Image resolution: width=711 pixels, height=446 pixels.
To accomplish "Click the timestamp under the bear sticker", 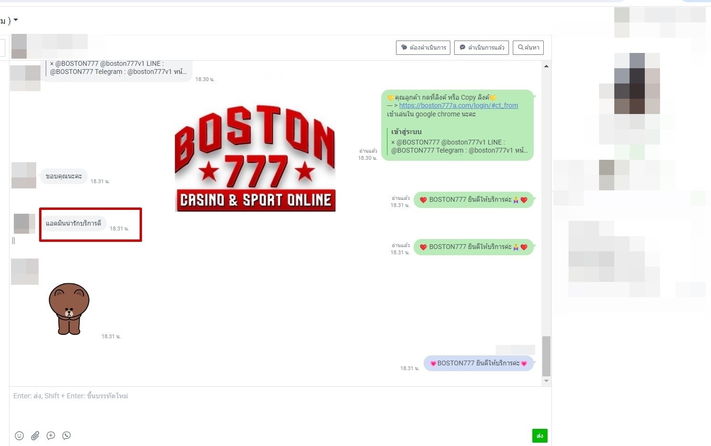I will click(x=111, y=336).
